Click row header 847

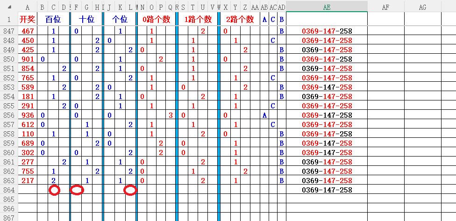click(x=9, y=31)
